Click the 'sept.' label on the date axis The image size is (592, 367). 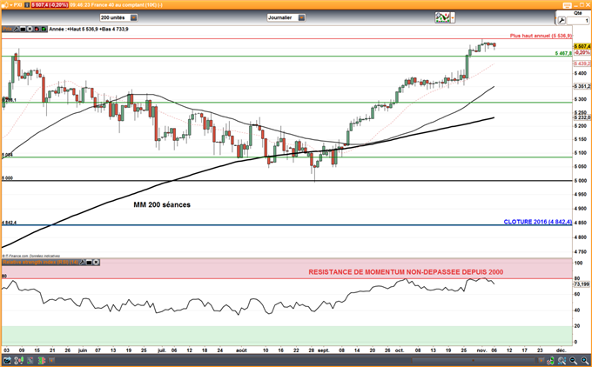[x=323, y=350]
